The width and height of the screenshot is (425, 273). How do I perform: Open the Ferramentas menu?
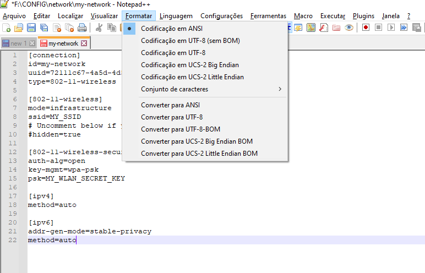[x=268, y=16]
